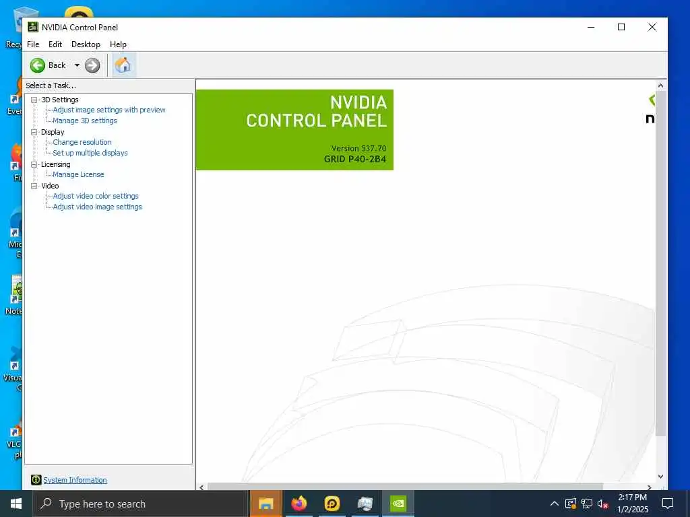The height and width of the screenshot is (517, 690).
Task: Close the NVIDIA Control Panel window
Action: click(x=652, y=27)
